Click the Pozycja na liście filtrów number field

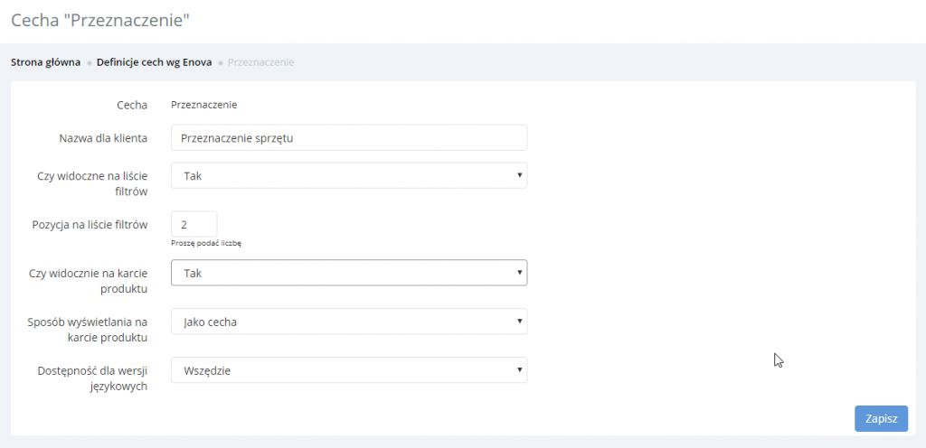click(194, 224)
